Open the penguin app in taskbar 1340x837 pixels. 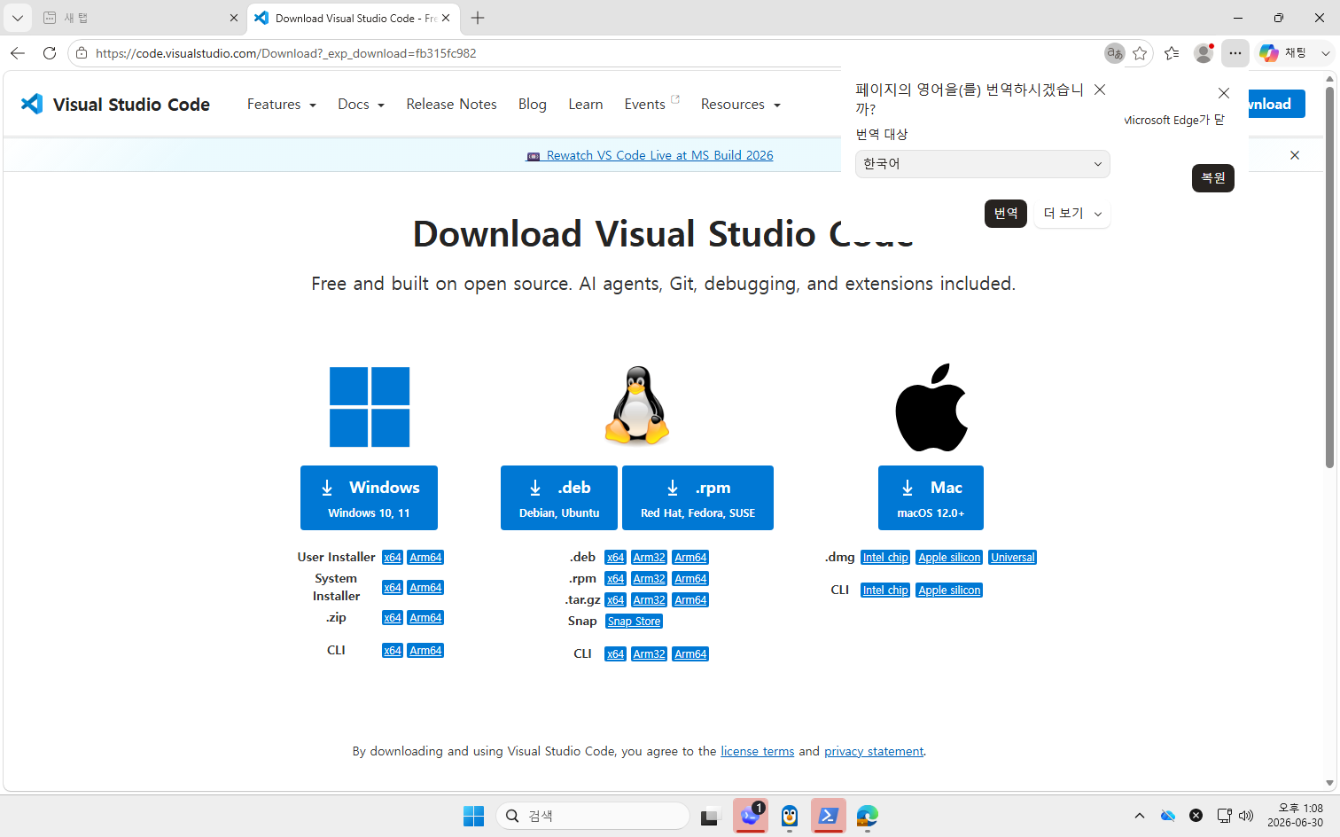point(790,816)
